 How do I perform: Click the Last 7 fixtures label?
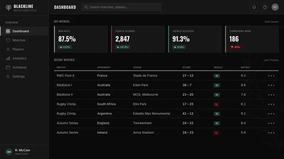(x=271, y=60)
